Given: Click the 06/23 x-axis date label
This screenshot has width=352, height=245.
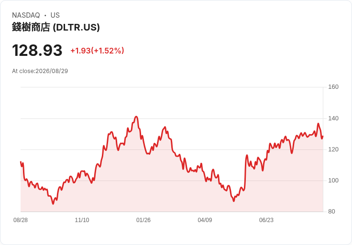Looking at the screenshot, I should (x=266, y=220).
